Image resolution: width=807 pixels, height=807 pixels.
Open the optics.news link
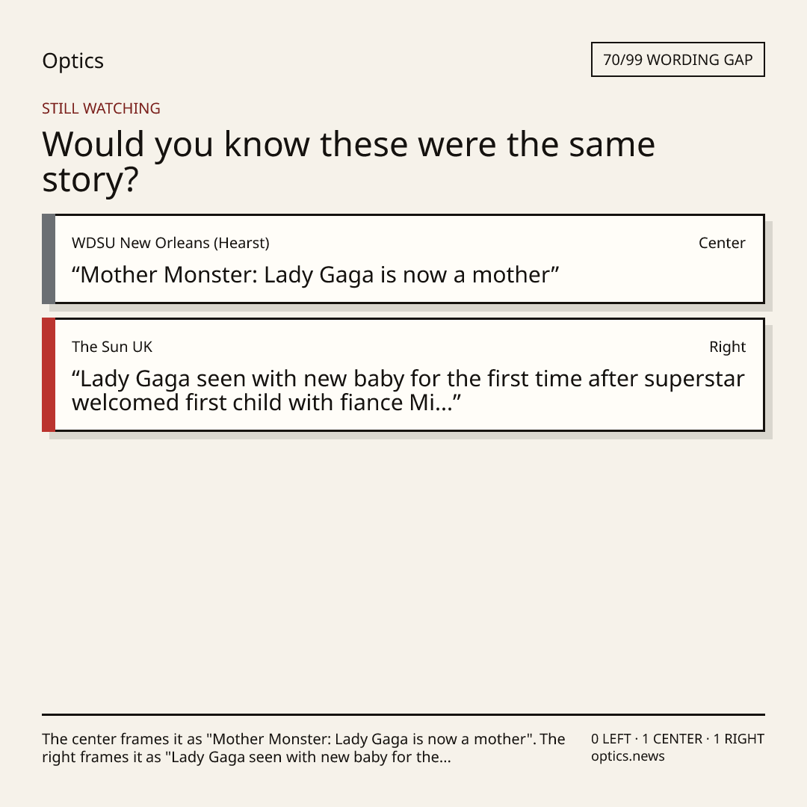point(628,756)
